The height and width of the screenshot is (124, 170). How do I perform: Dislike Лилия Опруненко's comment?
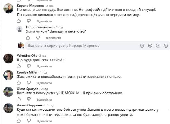click(x=29, y=121)
